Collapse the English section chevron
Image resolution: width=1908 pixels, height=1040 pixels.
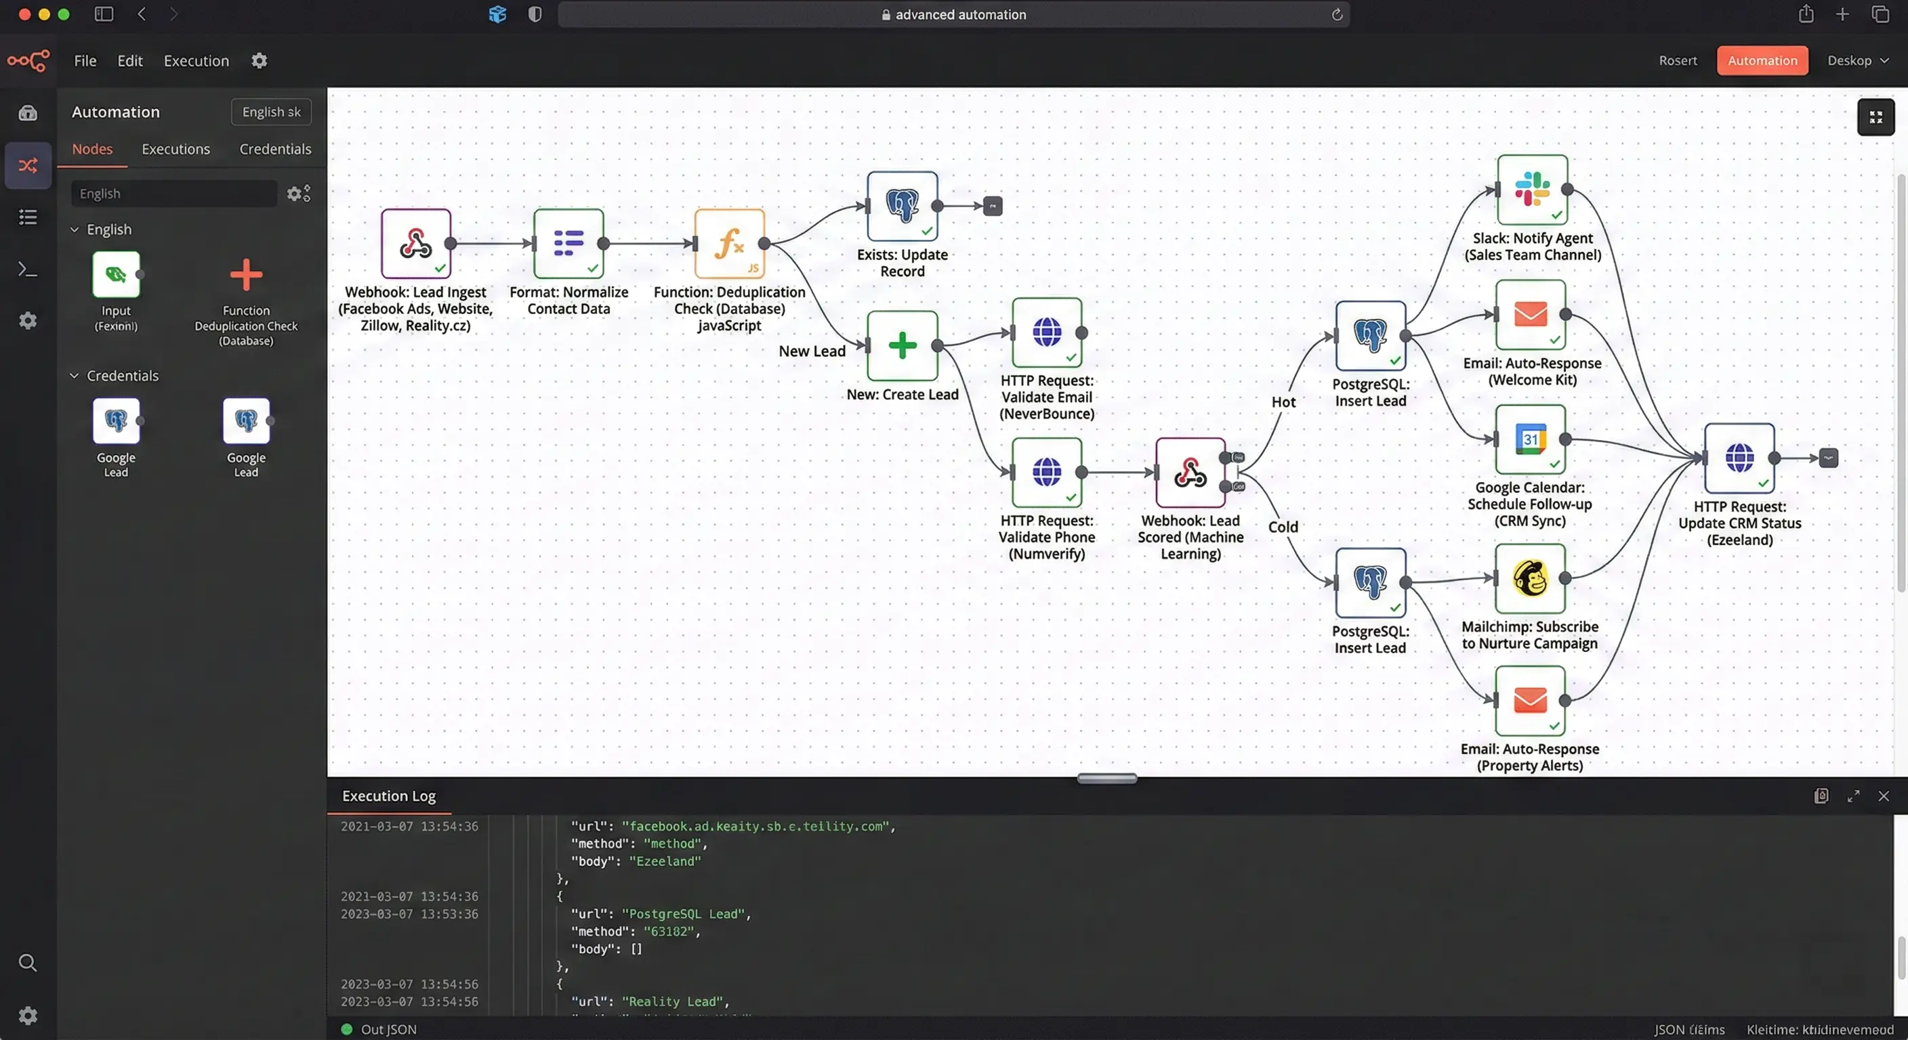point(74,230)
